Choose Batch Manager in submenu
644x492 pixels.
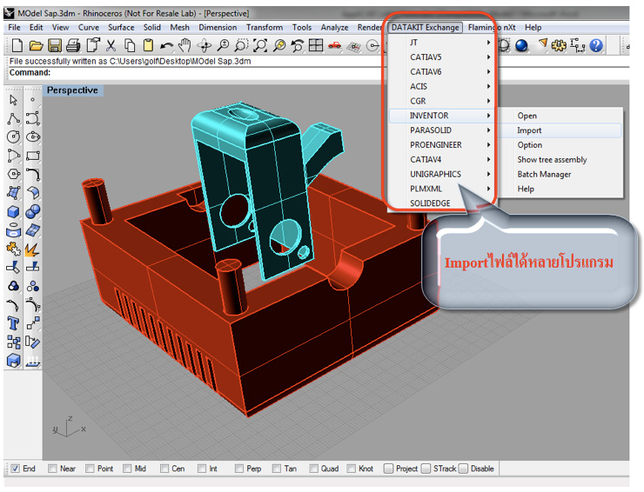tap(560, 174)
